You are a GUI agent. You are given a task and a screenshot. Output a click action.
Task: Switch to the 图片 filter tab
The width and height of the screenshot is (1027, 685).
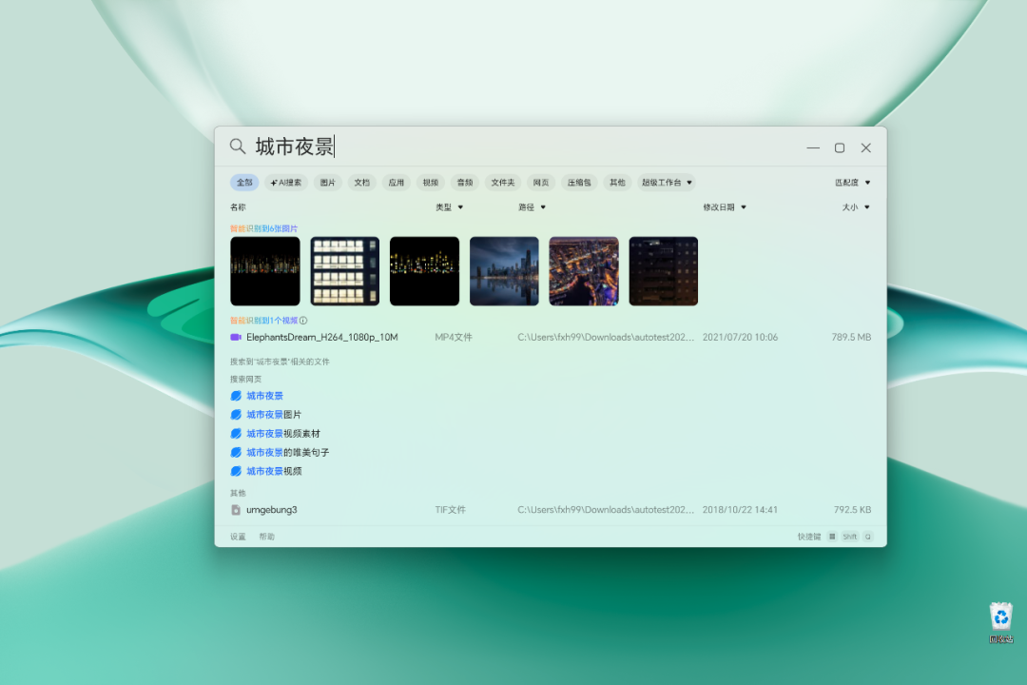(327, 183)
